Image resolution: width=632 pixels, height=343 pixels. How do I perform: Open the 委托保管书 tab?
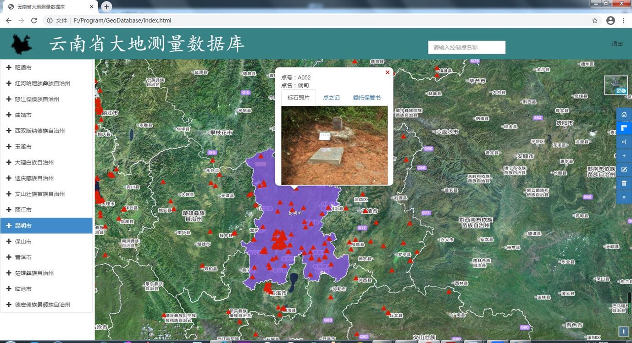point(366,98)
